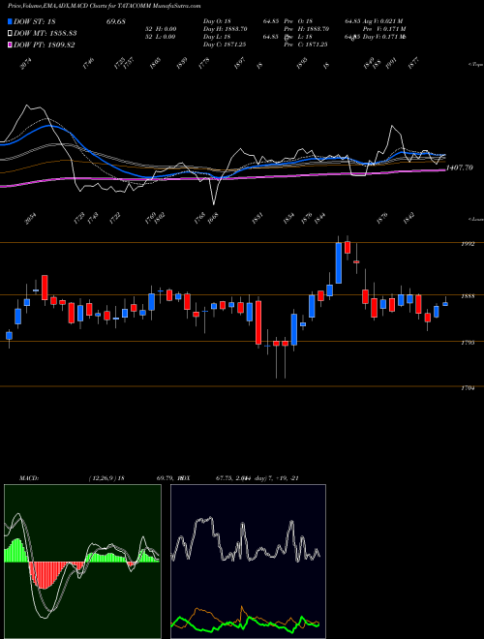Click the 1795 price level label
Viewport: 484px width, 639px height.
(468, 343)
